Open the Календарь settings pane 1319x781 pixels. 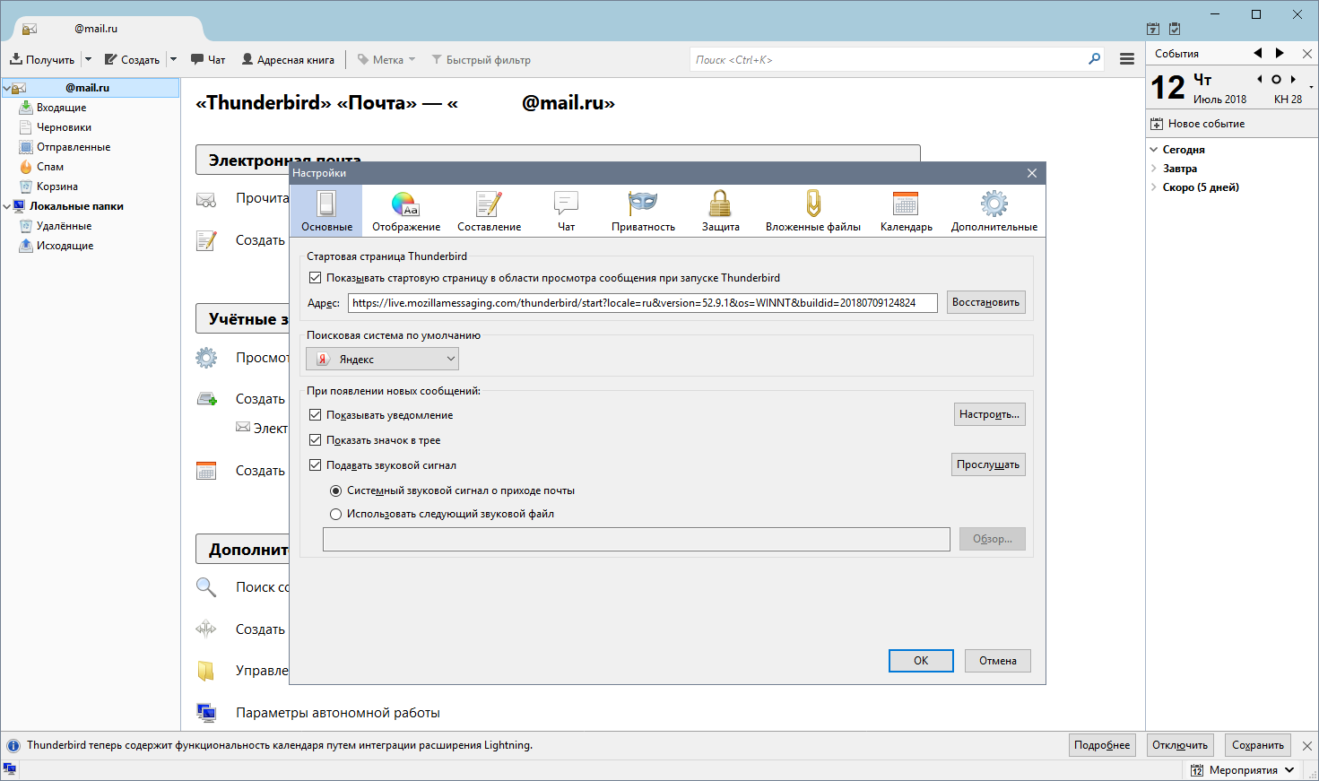pyautogui.click(x=906, y=211)
